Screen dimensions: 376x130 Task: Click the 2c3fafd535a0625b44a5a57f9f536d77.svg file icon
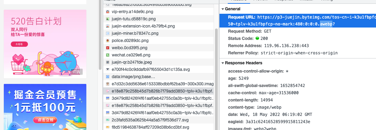click(x=108, y=120)
